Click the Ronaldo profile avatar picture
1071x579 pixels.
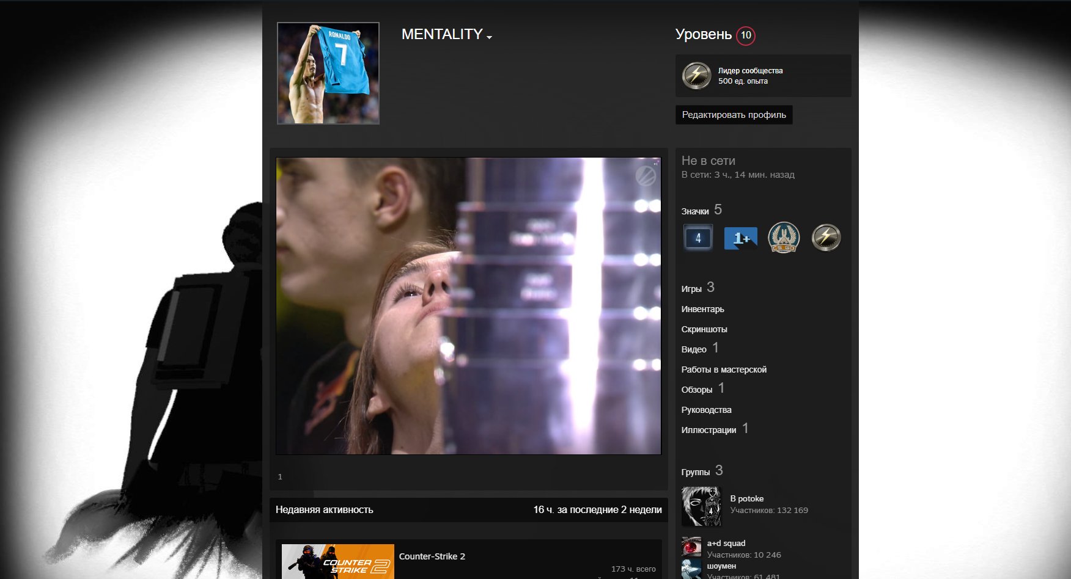click(328, 73)
